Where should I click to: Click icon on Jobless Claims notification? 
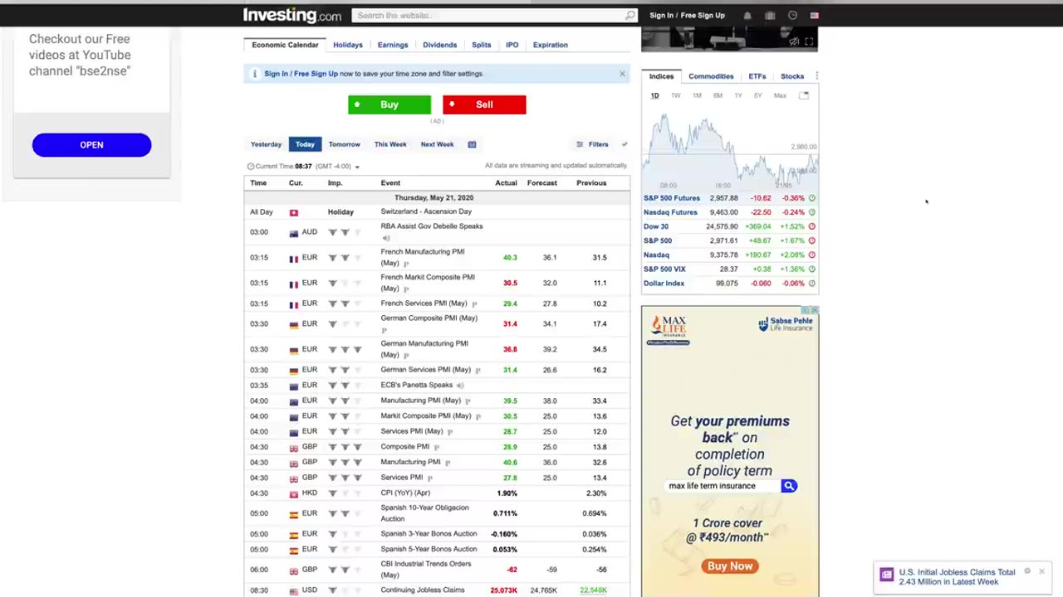coord(886,575)
